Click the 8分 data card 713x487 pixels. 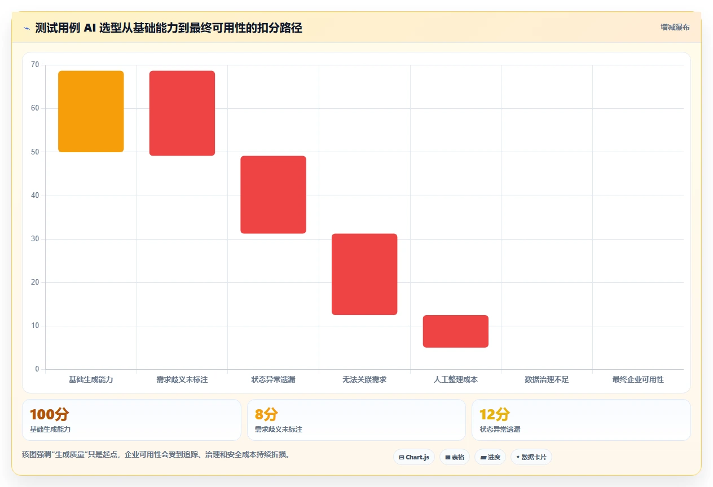point(356,420)
